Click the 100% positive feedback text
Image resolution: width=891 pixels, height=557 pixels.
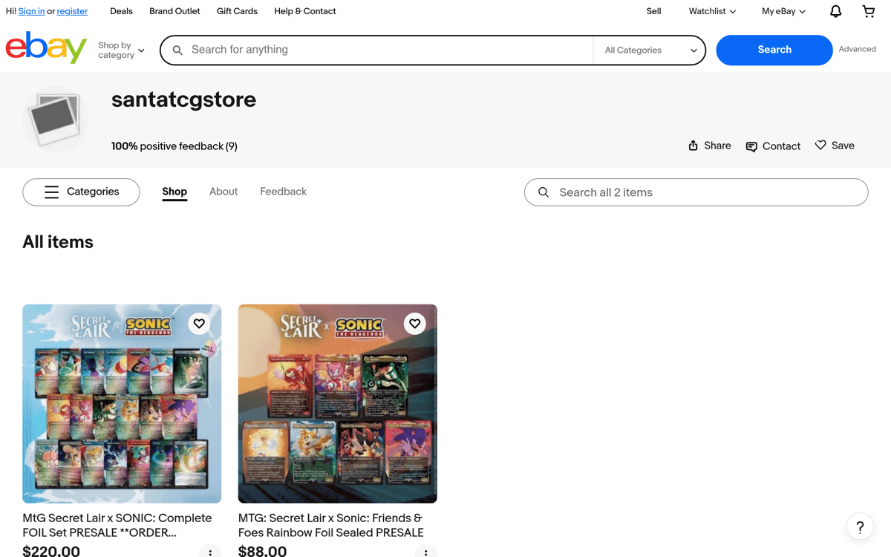(x=174, y=146)
